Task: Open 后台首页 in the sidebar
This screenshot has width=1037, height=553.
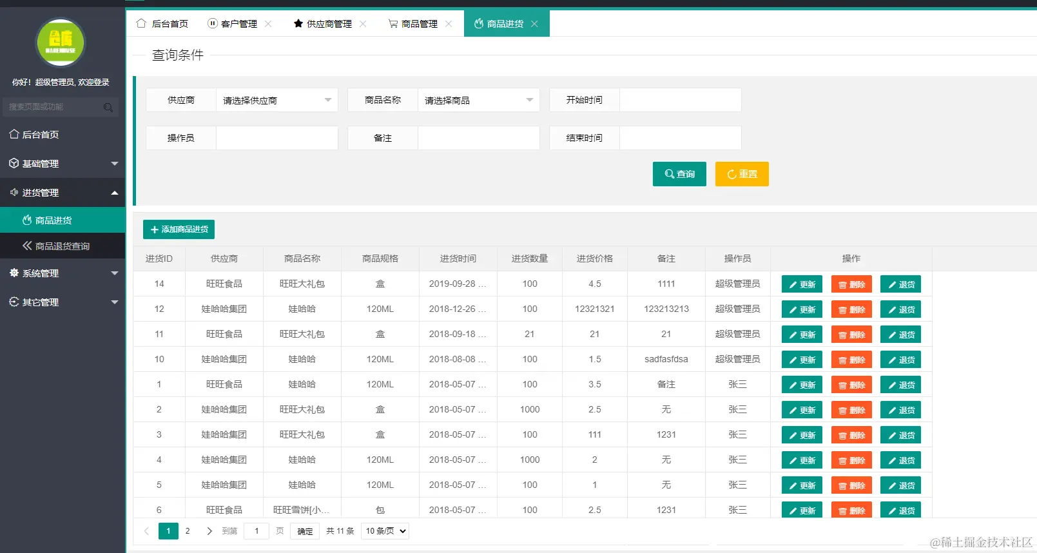Action: (x=63, y=134)
